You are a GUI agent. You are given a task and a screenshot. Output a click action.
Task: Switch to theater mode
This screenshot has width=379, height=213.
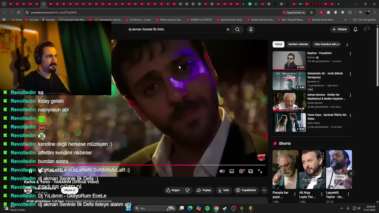click(251, 171)
